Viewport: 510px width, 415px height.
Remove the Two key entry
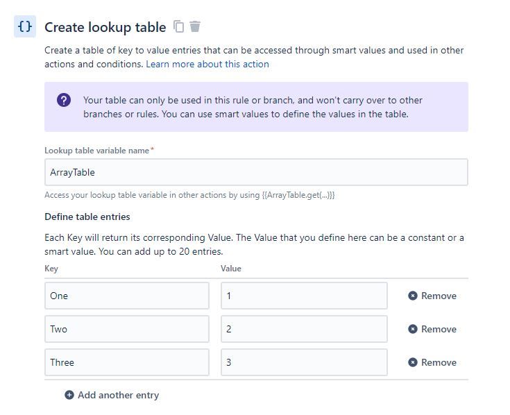(439, 329)
